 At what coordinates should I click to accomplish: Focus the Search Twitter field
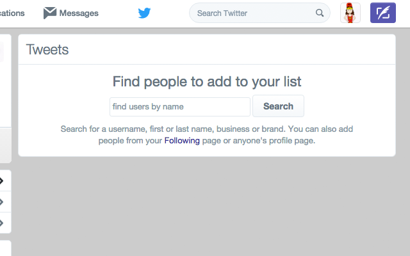click(259, 13)
